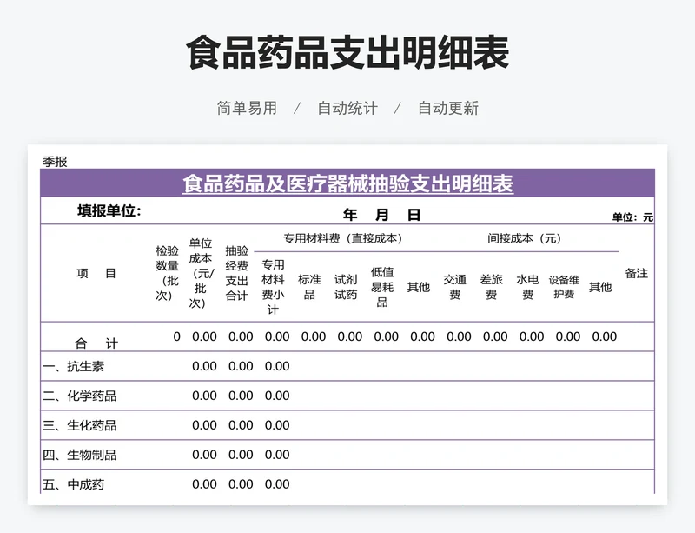695x533 pixels.
Task: Select the 备注 column header
Action: pyautogui.click(x=637, y=273)
